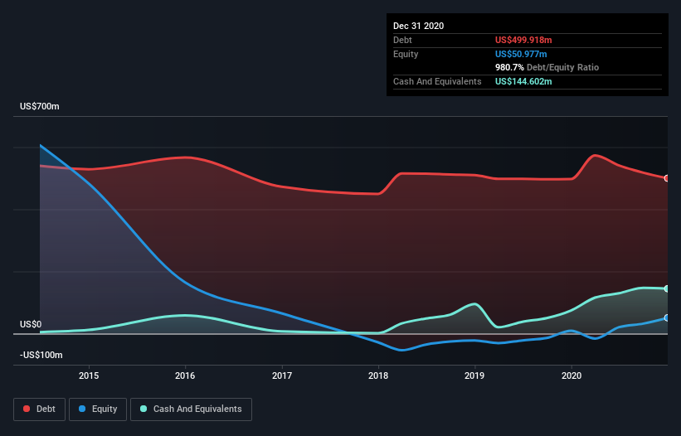Click the US$499.918m debt value
This screenshot has width=681, height=436.
(x=523, y=40)
